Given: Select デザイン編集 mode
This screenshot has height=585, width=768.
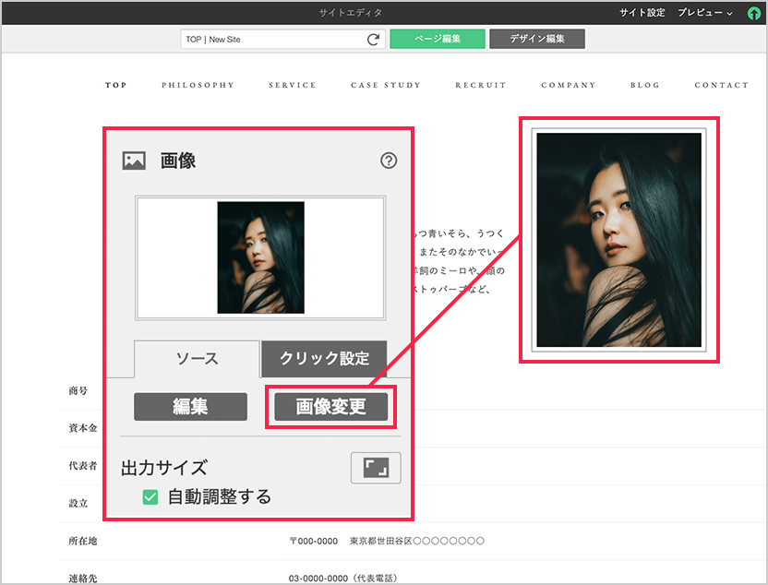Looking at the screenshot, I should click(x=536, y=39).
